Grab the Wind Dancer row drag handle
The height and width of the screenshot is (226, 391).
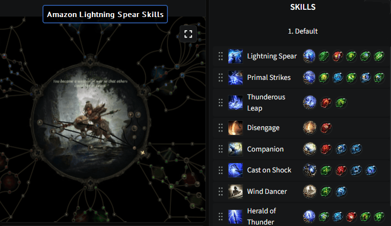(221, 191)
